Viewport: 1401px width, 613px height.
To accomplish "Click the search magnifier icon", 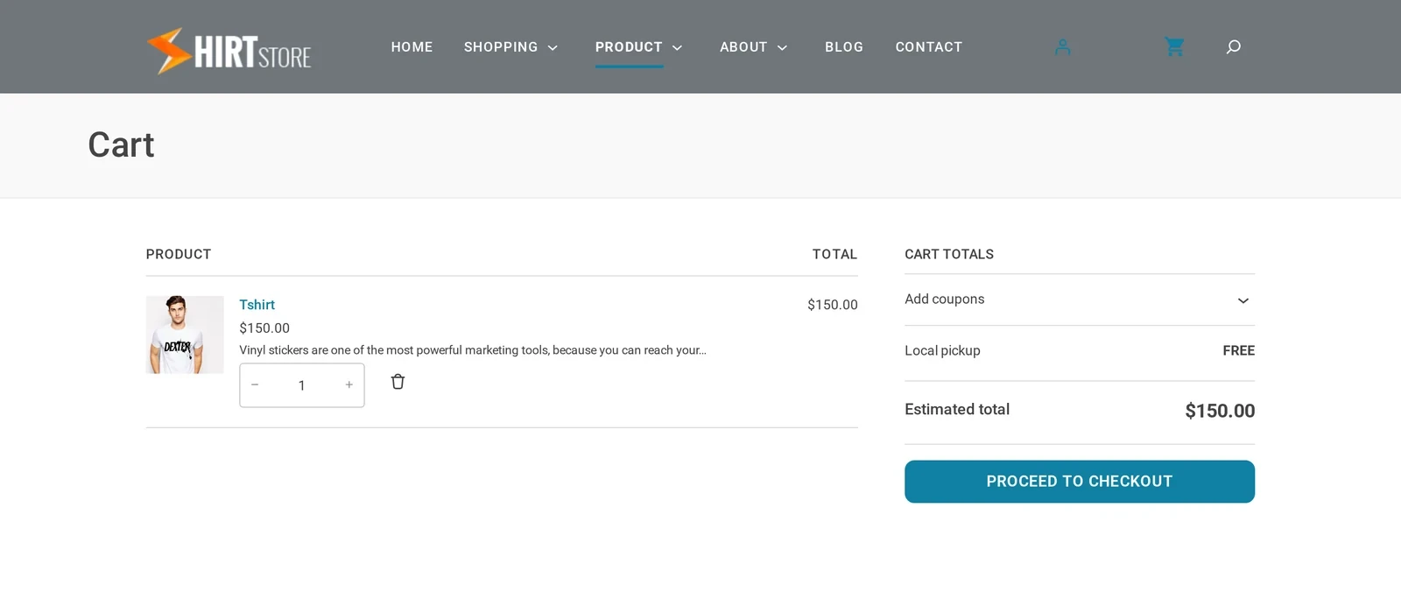I will [1233, 47].
